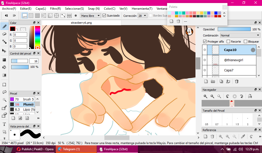Open the Mano libre dropdown

[91, 16]
